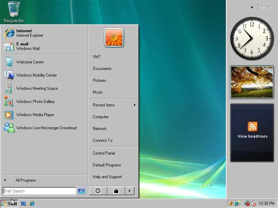
Task: Open Pictures folder
Action: coord(114,80)
